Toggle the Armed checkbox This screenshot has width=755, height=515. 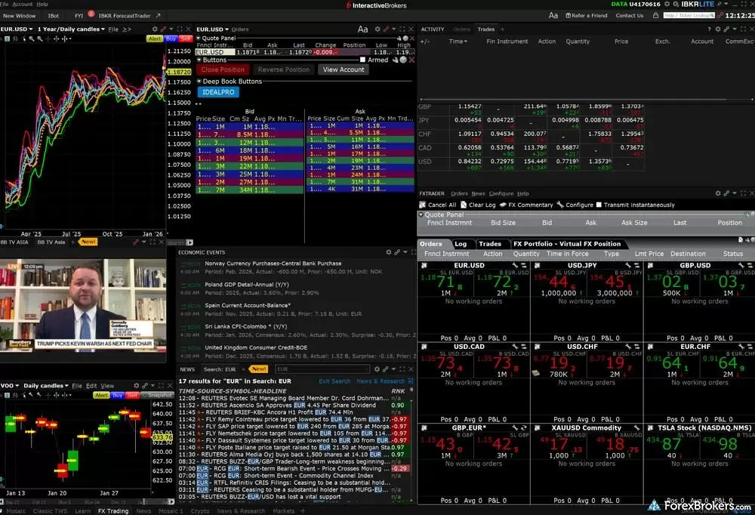pyautogui.click(x=362, y=60)
